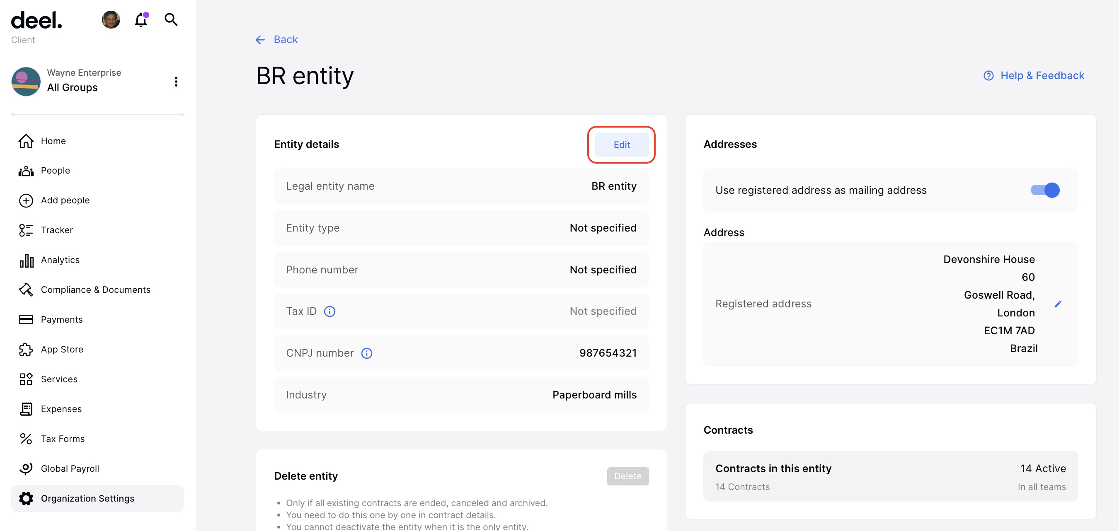Click the info icon next to Tax ID
1119x531 pixels.
tap(330, 311)
